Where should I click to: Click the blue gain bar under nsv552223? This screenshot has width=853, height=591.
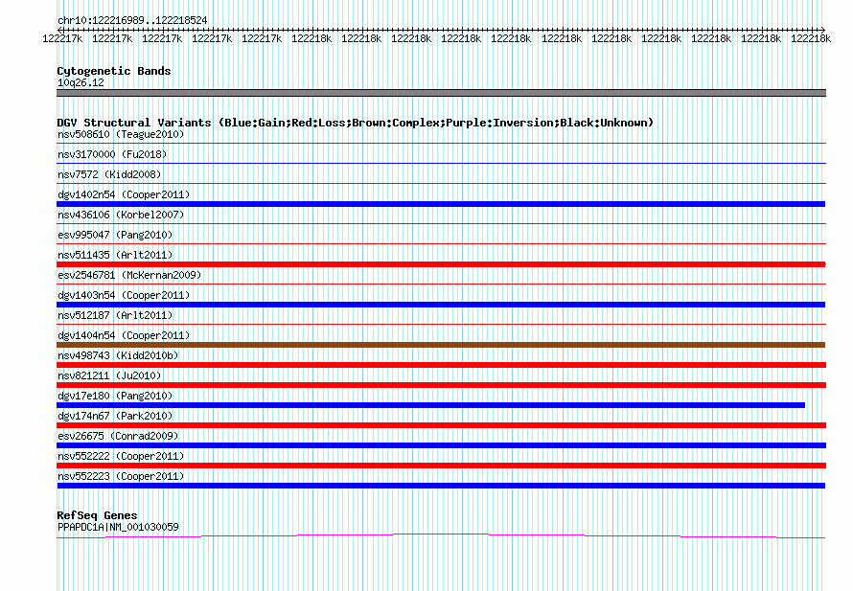click(x=441, y=486)
